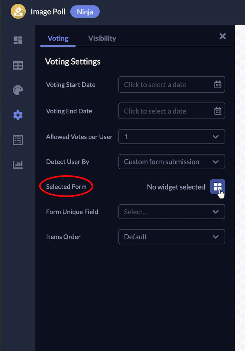
Task: Open the layout panel in the sidebar
Action: pos(18,40)
